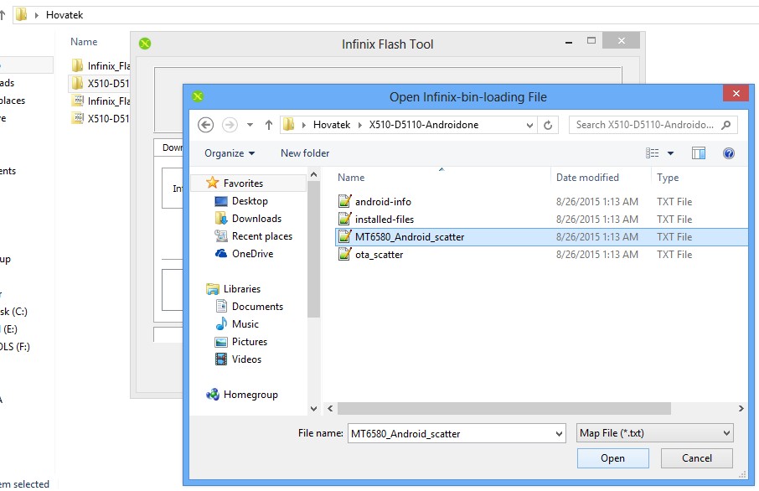Click the ota_scatter file icon
759x491 pixels.
pos(344,254)
